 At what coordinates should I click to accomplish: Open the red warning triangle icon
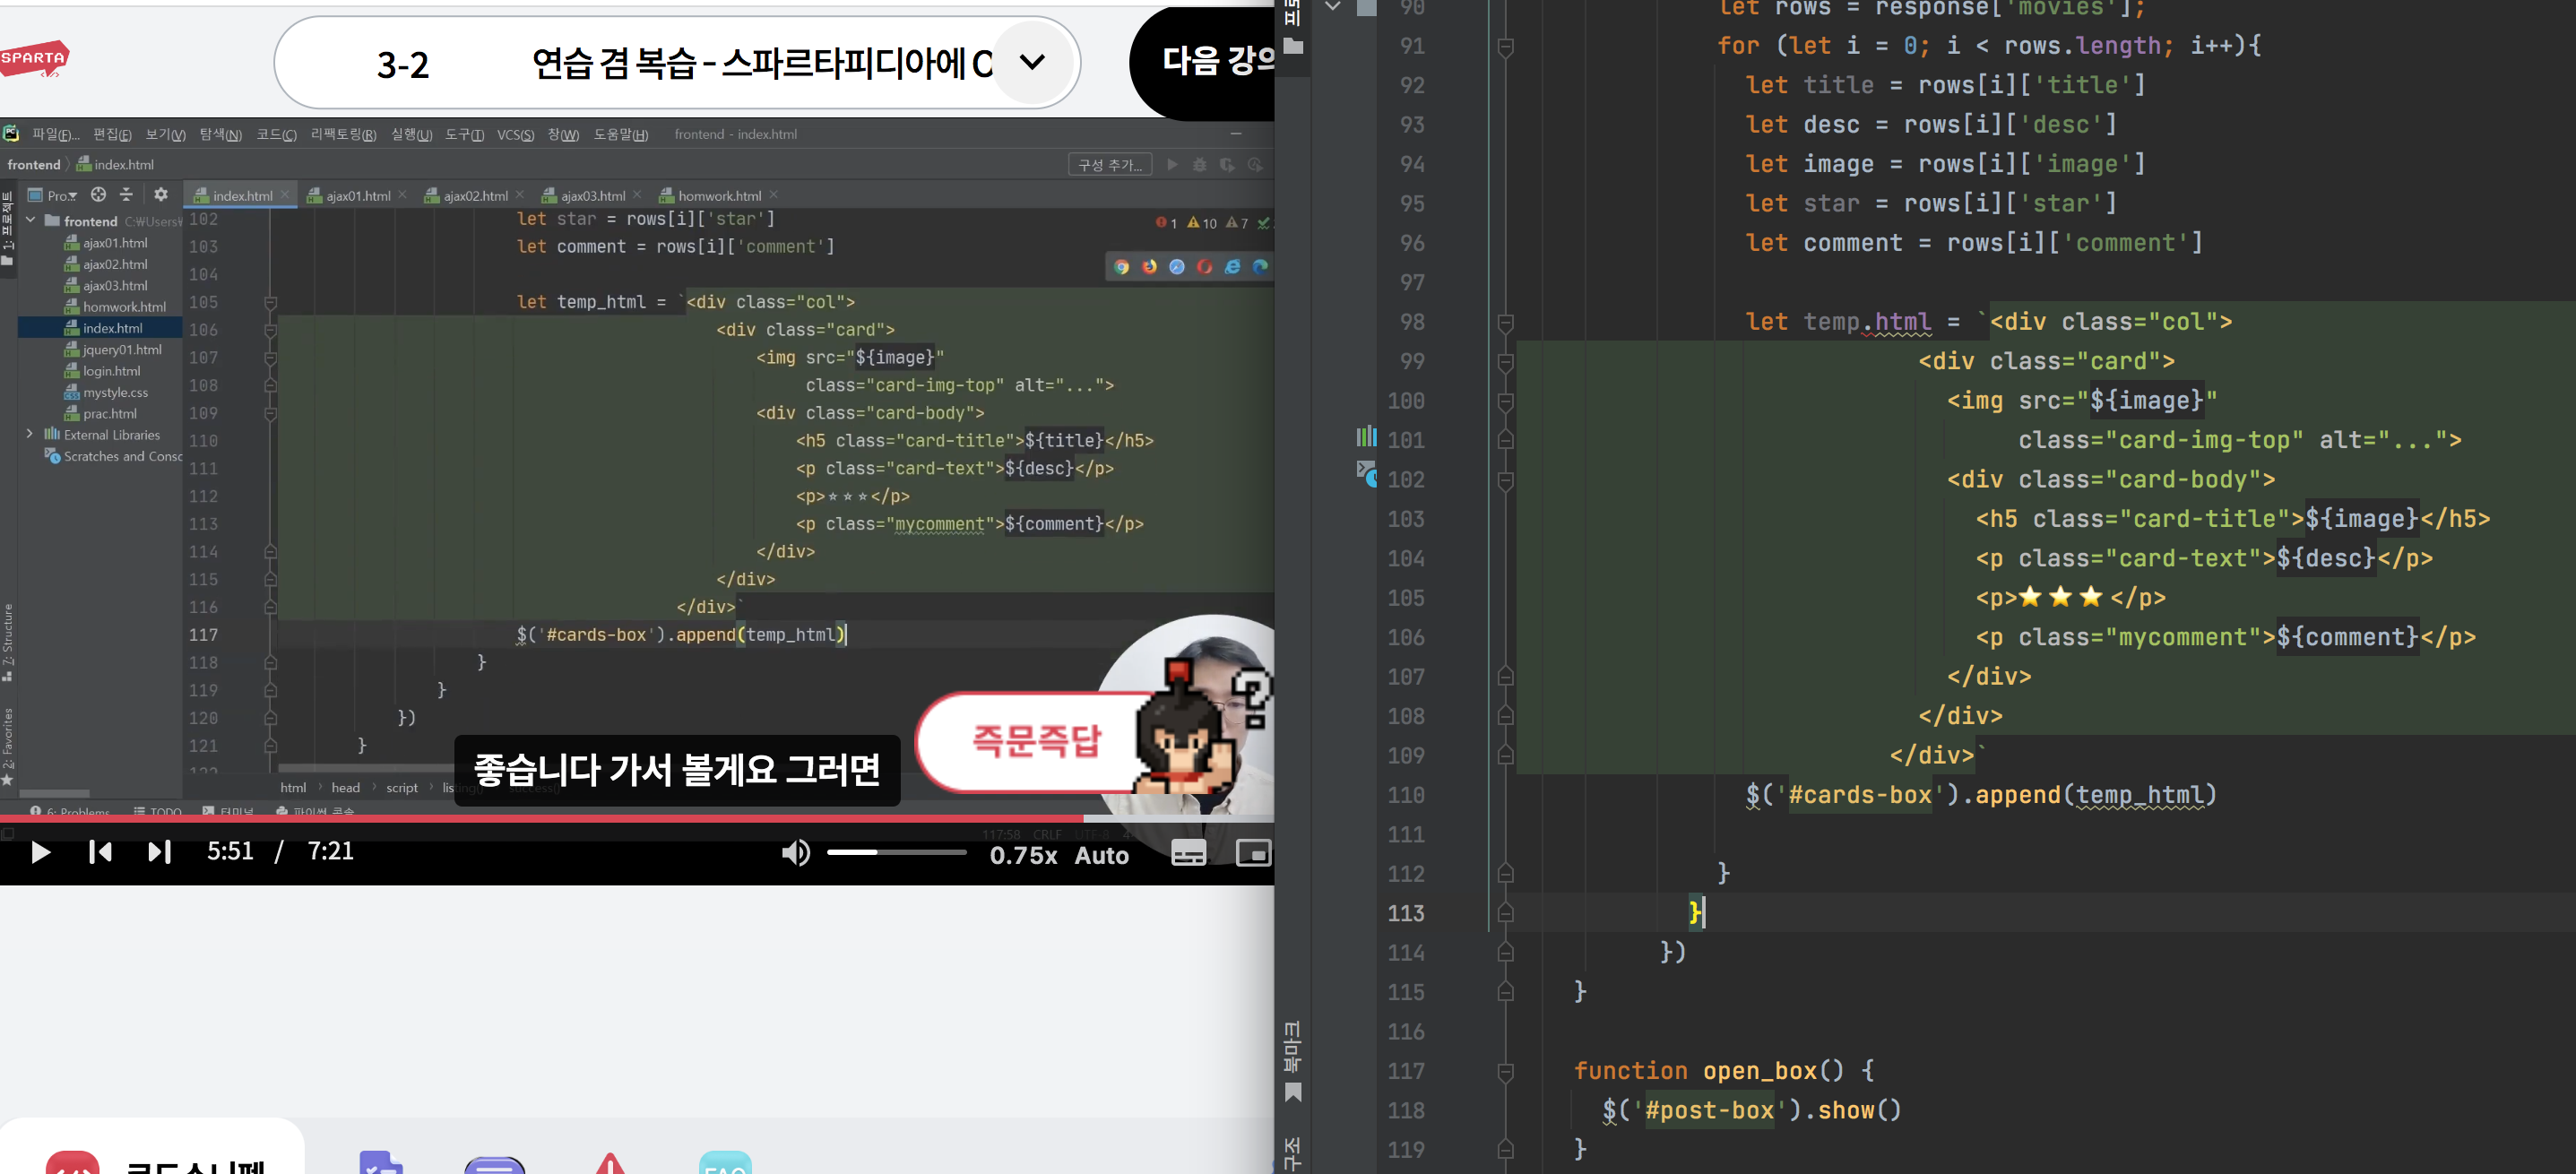click(610, 1163)
